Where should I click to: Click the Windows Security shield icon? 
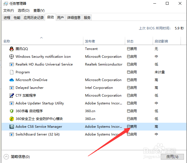(x=12, y=57)
